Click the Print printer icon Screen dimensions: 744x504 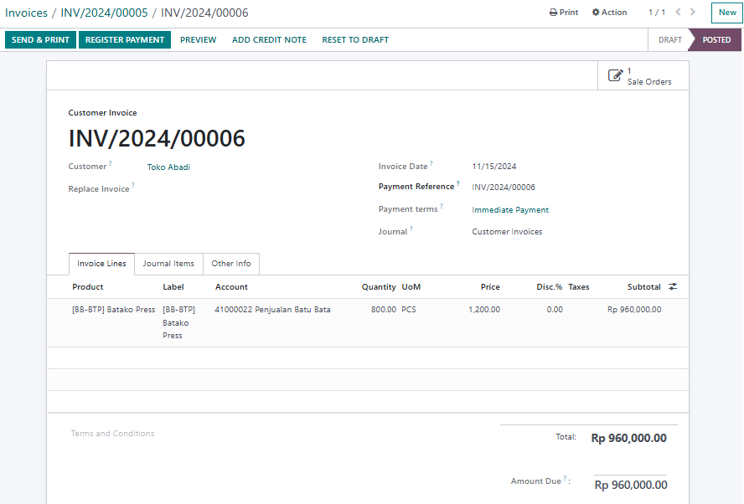point(553,13)
